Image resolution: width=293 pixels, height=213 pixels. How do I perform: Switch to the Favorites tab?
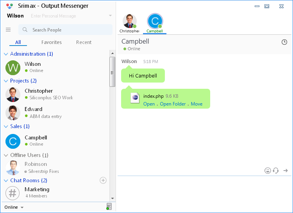coord(52,42)
